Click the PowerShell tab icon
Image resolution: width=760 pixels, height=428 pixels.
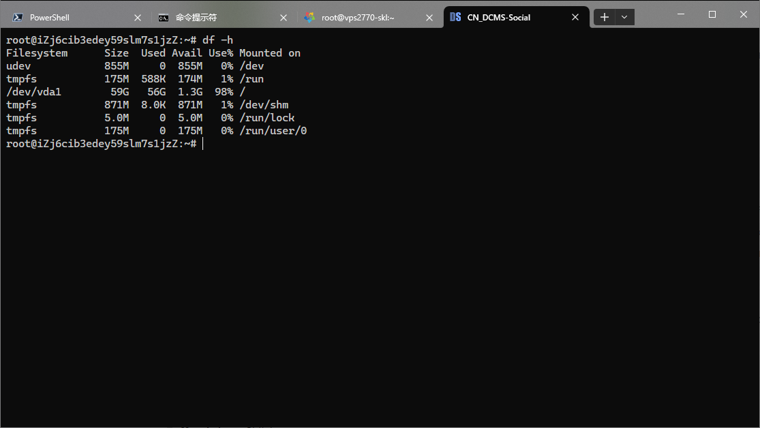click(18, 18)
